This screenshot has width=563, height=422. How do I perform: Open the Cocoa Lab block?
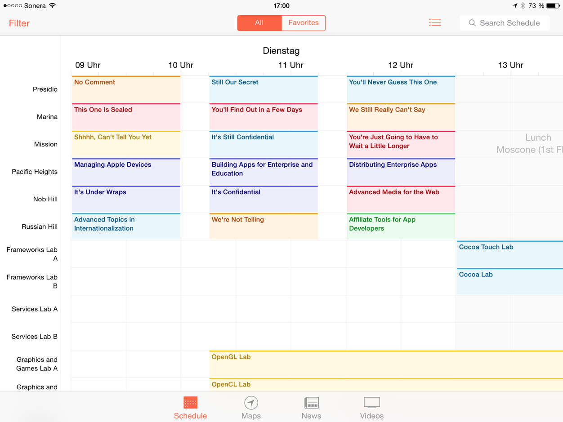510,281
